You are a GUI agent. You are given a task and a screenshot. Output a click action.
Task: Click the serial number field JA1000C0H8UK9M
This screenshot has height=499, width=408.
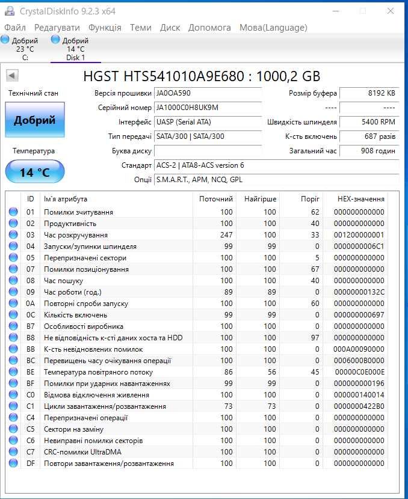[x=208, y=108]
